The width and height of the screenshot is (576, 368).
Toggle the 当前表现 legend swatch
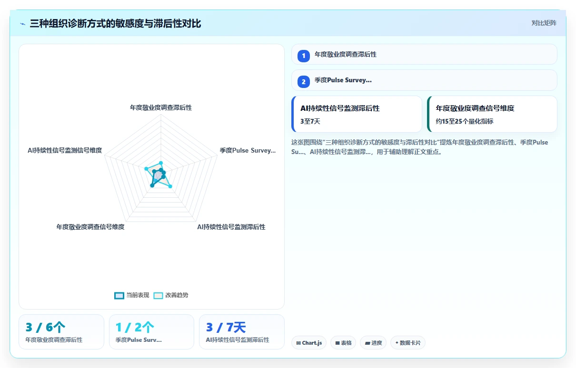click(x=119, y=295)
